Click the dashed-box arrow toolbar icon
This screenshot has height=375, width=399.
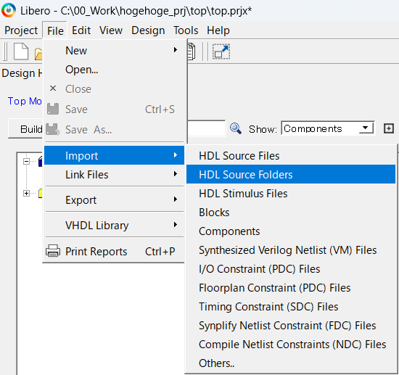[221, 51]
